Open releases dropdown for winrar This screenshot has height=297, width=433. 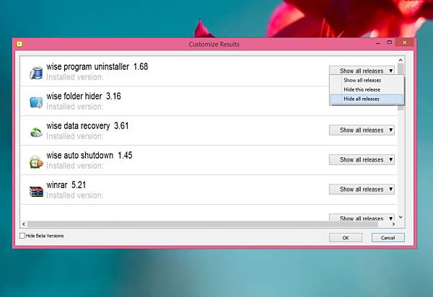(362, 189)
